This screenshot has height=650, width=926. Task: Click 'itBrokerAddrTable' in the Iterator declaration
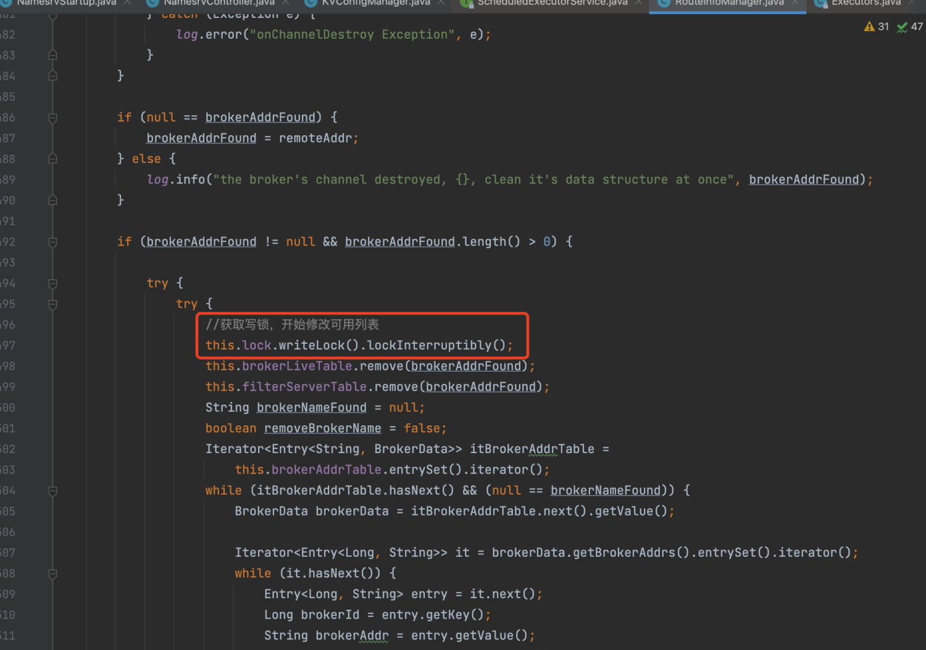[x=532, y=449]
